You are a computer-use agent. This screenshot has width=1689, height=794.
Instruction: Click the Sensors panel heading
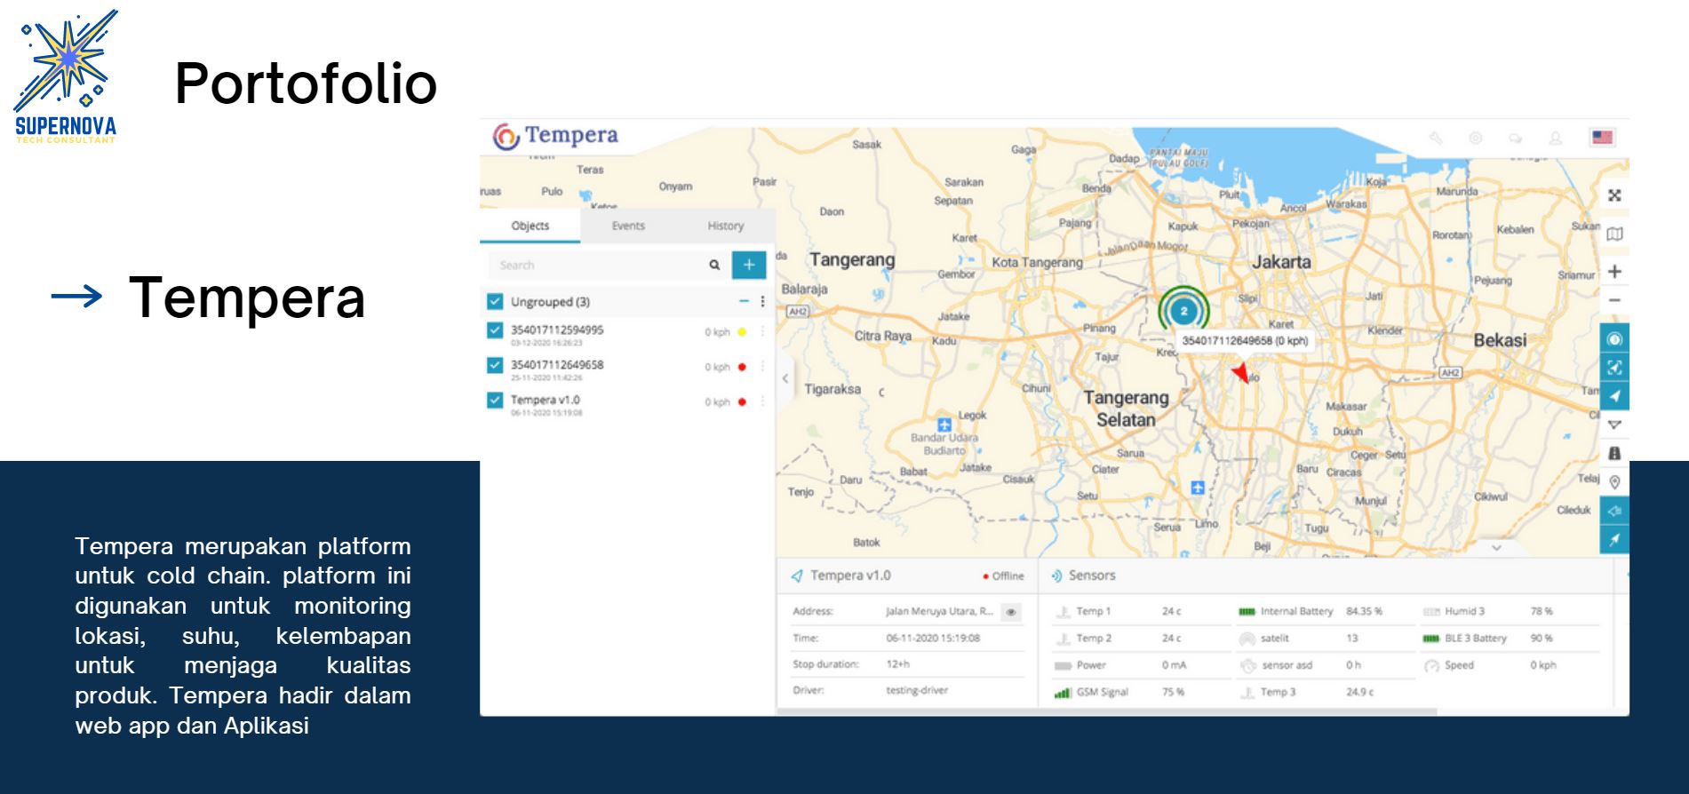click(1092, 576)
